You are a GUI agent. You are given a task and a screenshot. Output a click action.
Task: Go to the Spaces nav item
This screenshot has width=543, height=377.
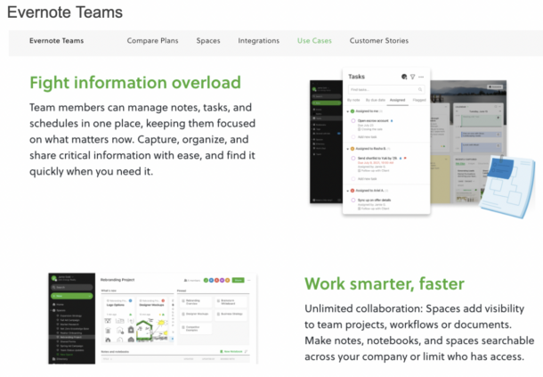[x=208, y=41]
